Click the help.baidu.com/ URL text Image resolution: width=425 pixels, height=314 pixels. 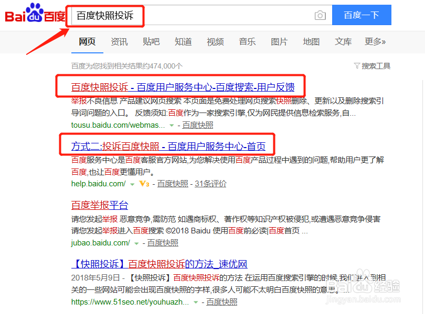99,184
